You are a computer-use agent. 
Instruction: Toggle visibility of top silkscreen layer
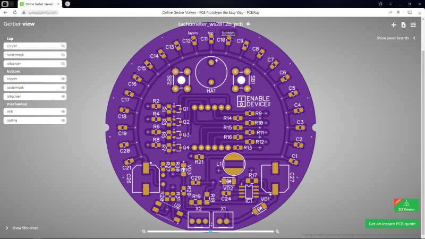click(63, 64)
